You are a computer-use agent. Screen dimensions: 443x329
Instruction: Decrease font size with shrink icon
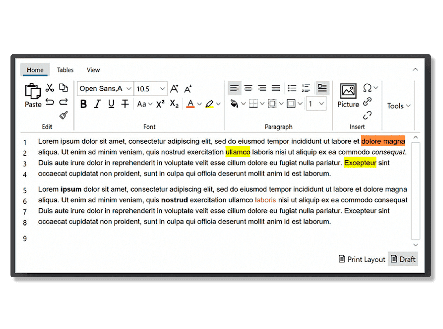click(x=188, y=89)
